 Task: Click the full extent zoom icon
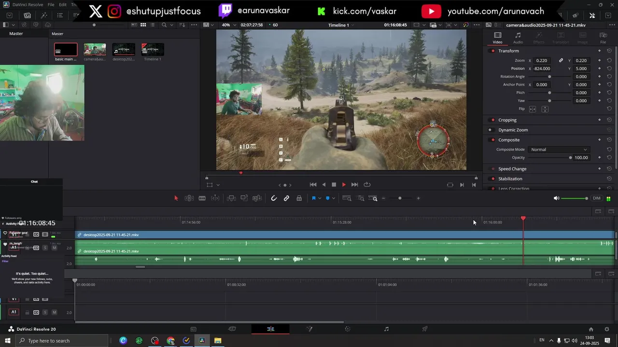coord(347,198)
